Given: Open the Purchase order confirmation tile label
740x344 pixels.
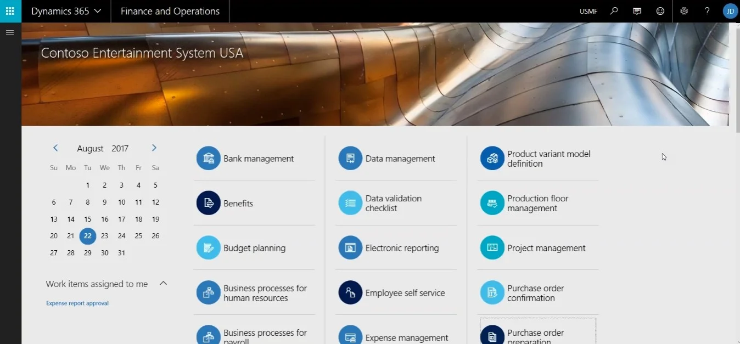Looking at the screenshot, I should pos(536,293).
